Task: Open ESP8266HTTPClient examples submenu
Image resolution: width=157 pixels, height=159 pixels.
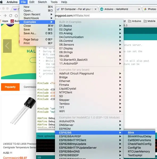Action: [x=89, y=140]
